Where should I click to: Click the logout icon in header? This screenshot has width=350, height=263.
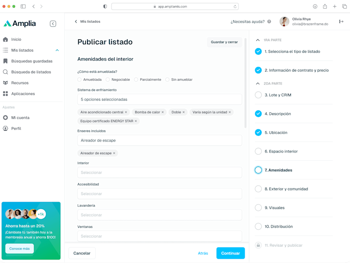341,21
